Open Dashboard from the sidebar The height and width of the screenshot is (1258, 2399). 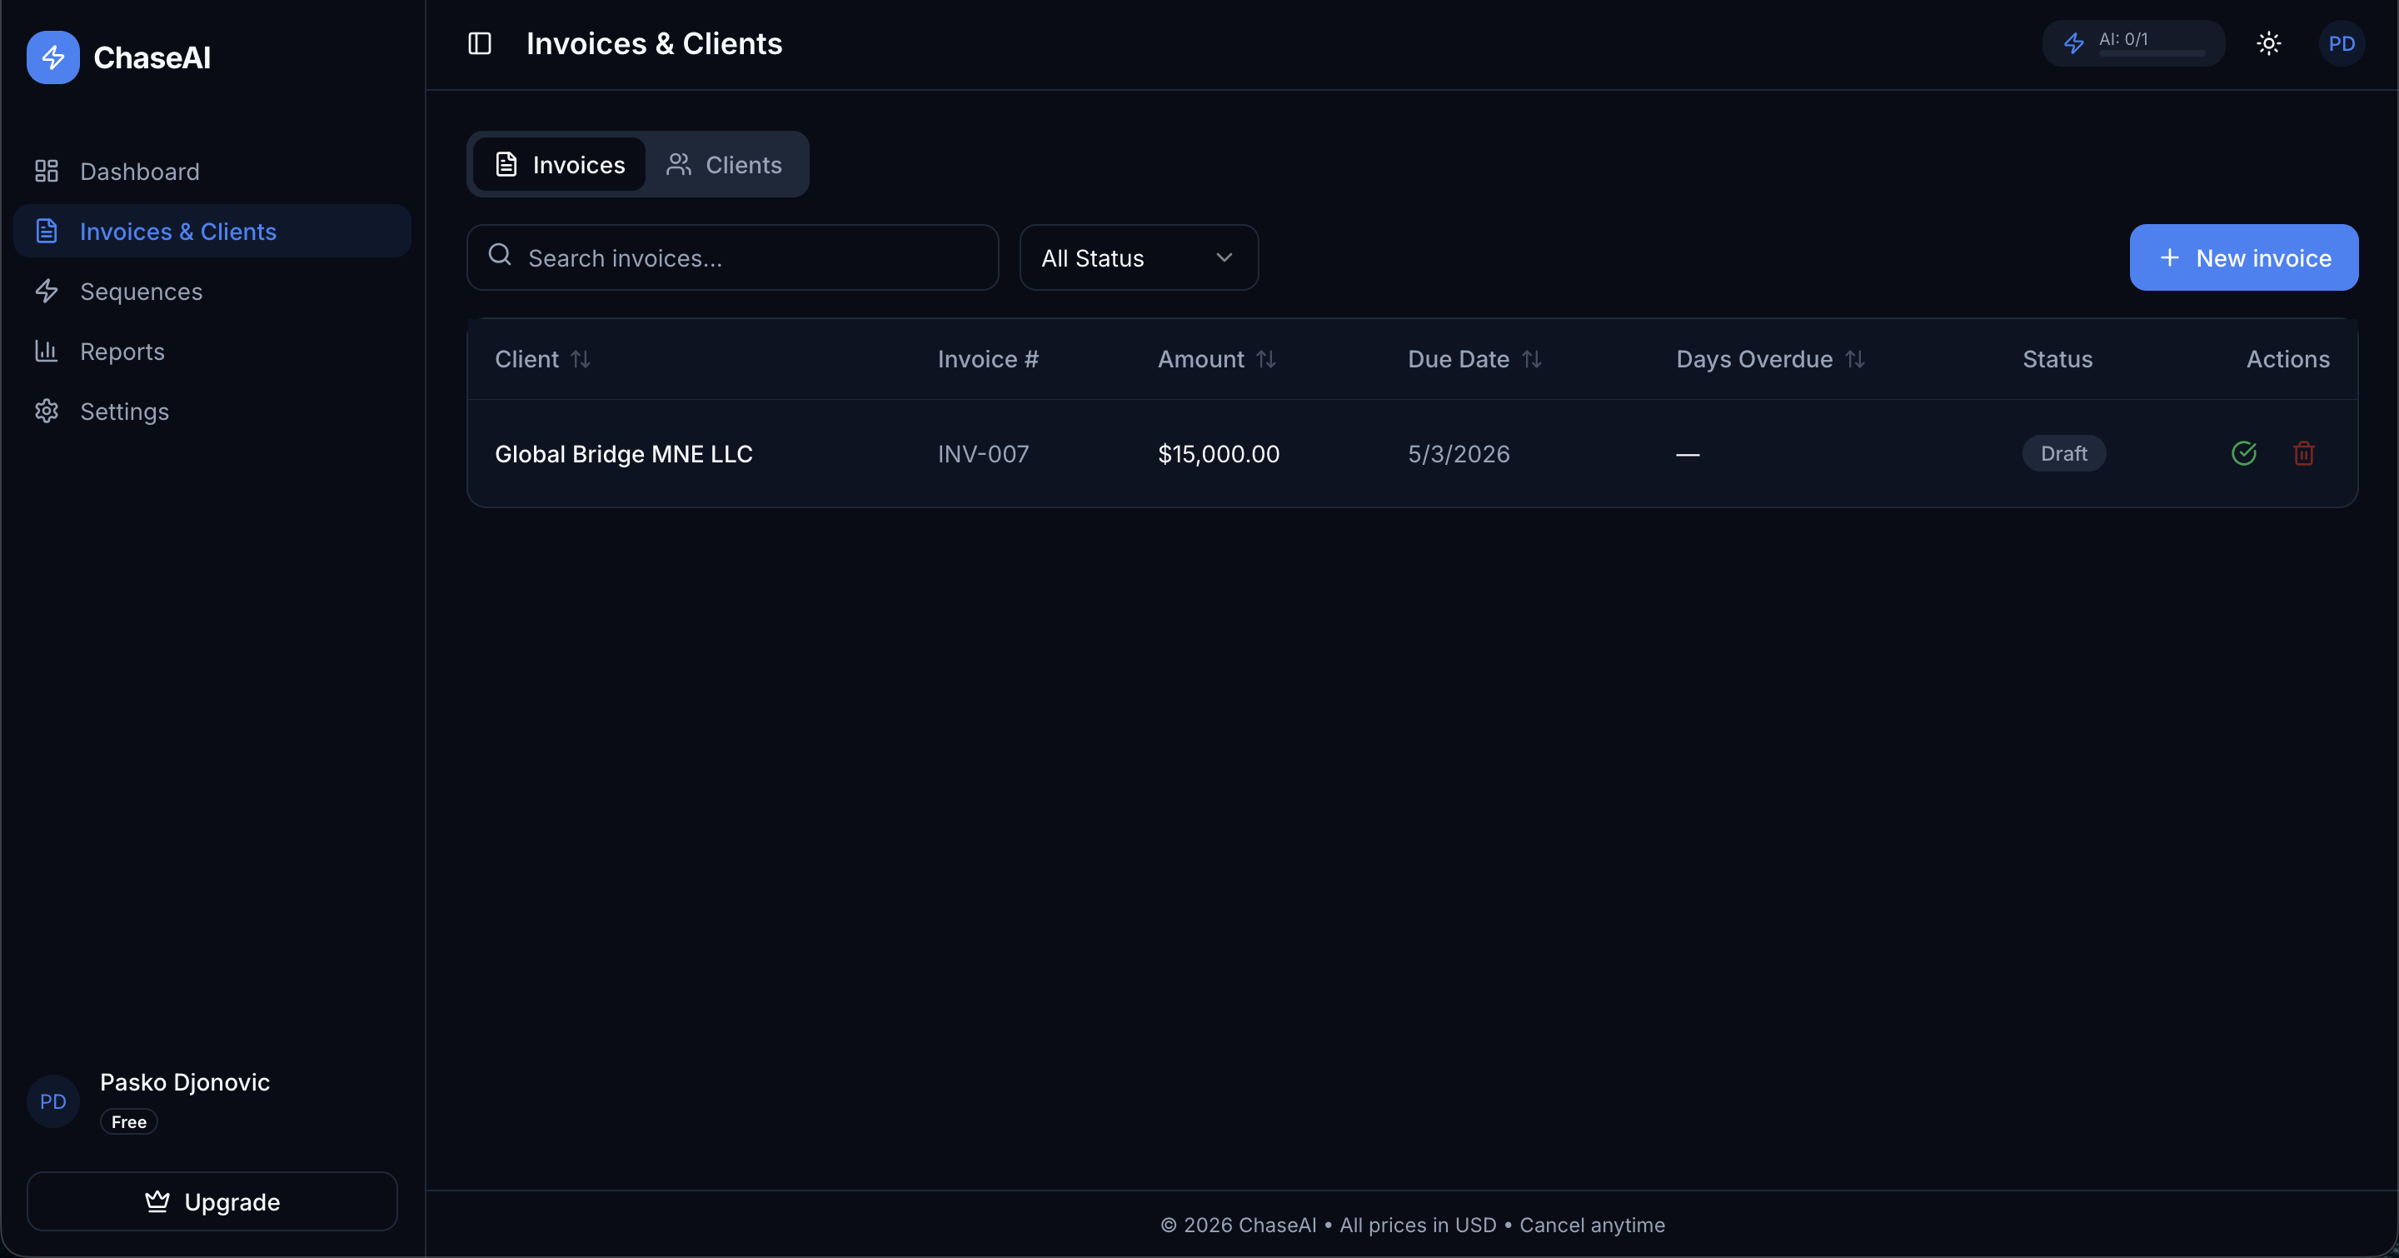pyautogui.click(x=212, y=172)
